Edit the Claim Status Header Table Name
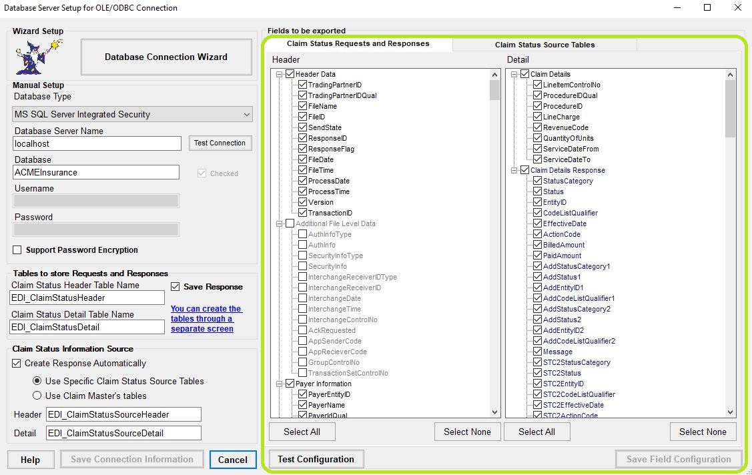752x475 pixels. [x=87, y=298]
